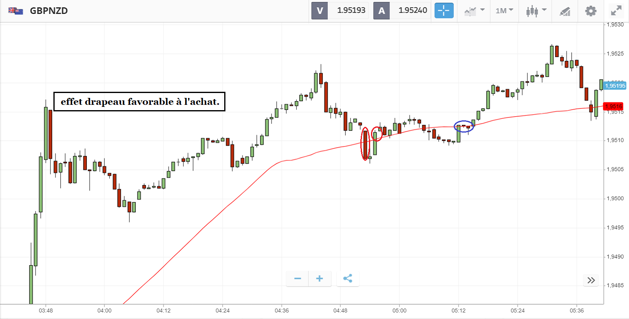629x319 pixels.
Task: Expand the candlestick chart type dropdown
Action: [535, 11]
